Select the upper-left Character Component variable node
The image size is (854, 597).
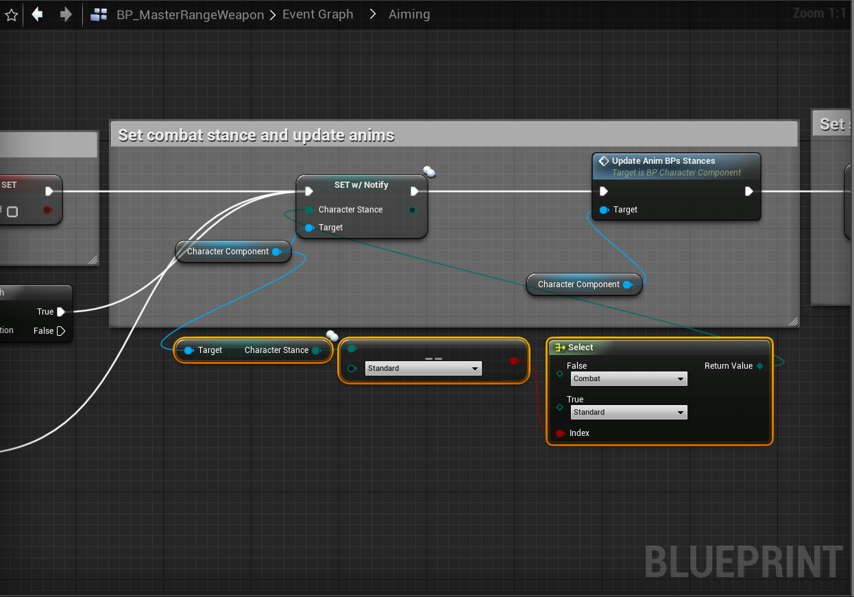(228, 252)
